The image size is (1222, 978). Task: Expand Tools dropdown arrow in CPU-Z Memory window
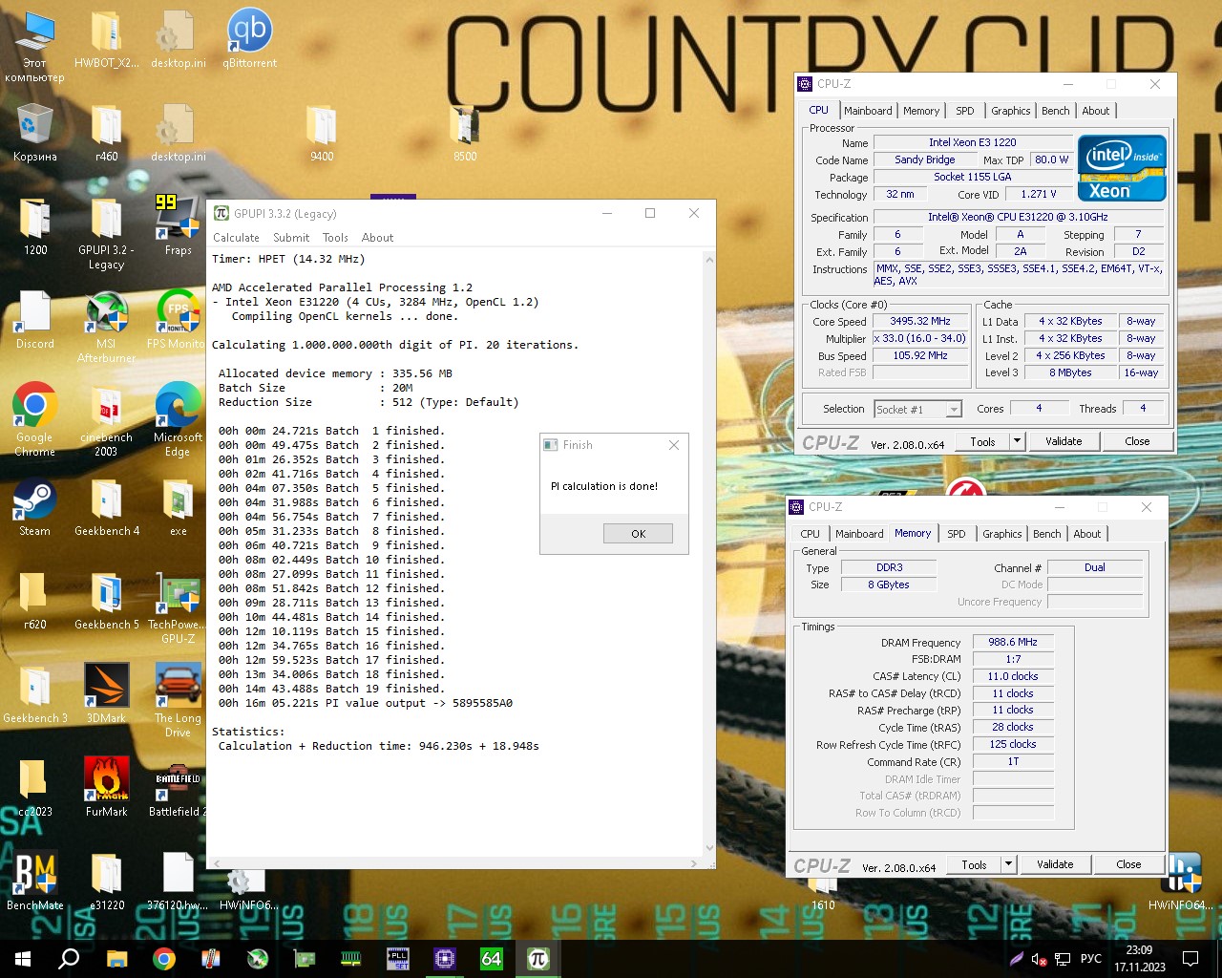pyautogui.click(x=1008, y=864)
